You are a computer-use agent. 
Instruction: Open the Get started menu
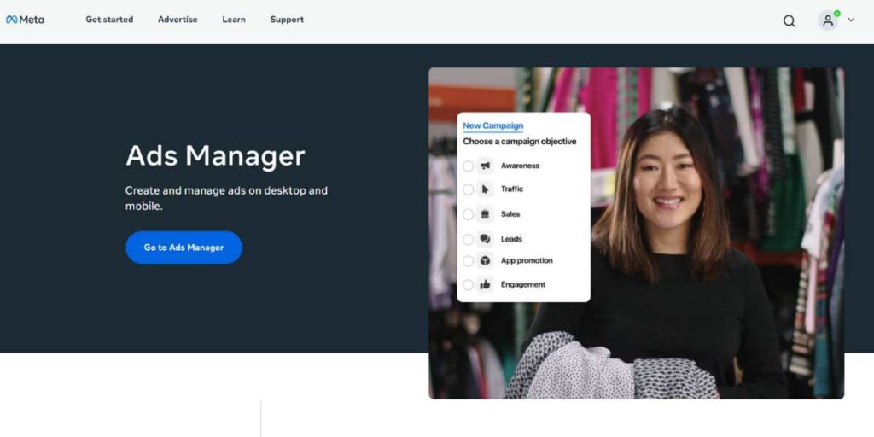point(109,20)
